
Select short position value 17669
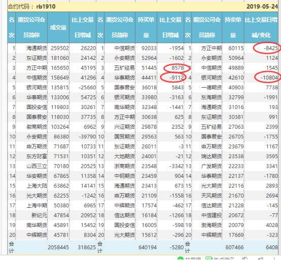coord(236,235)
